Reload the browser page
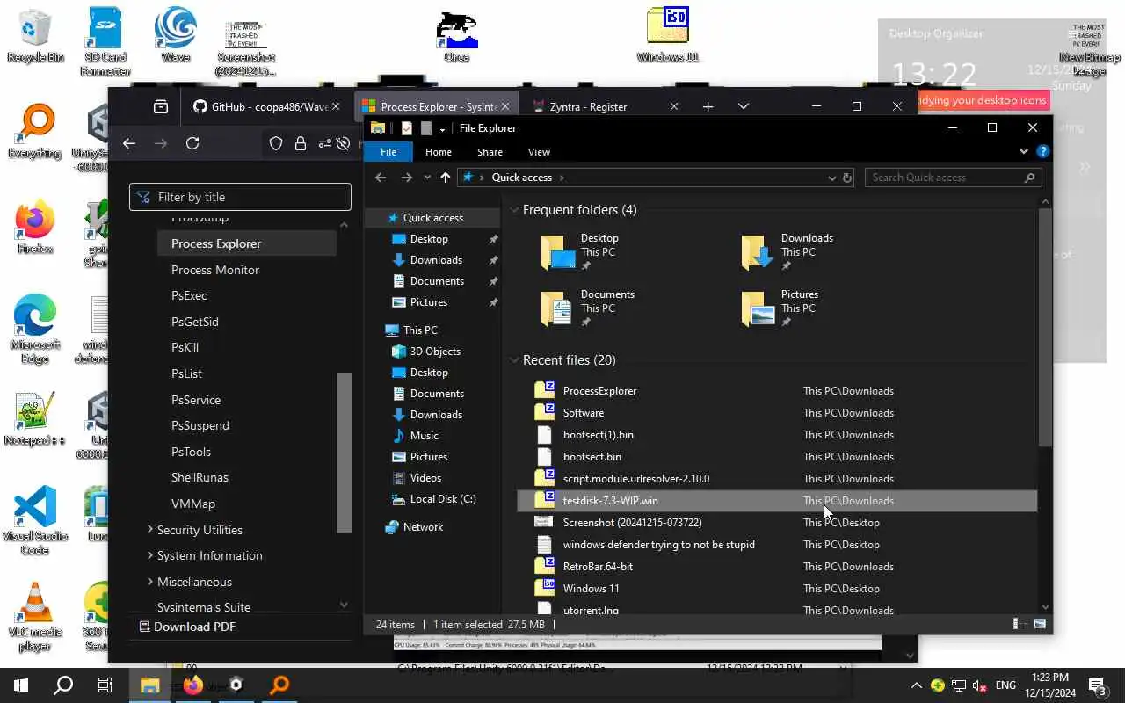 point(192,143)
